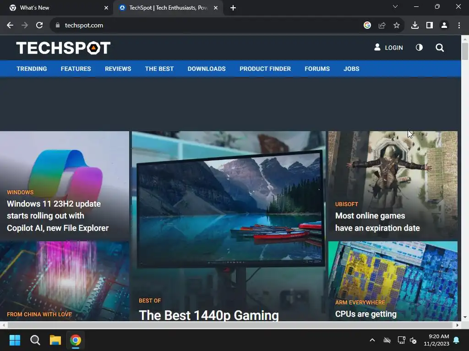
Task: Open the notification bell icon
Action: 457,340
